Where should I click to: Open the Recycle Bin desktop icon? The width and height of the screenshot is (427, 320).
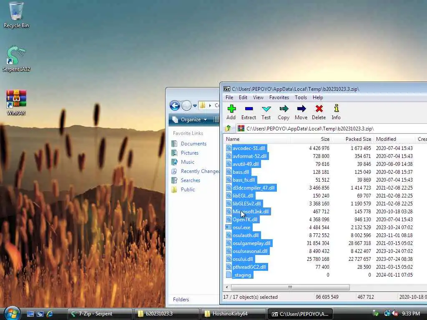coord(16,15)
